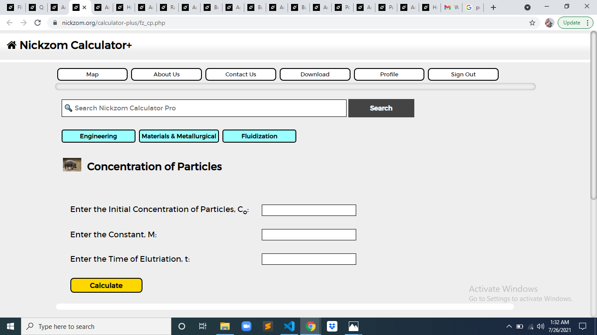
Task: Go back using the browser back arrow
Action: click(x=10, y=23)
